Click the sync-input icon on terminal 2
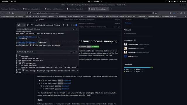 [71, 52]
